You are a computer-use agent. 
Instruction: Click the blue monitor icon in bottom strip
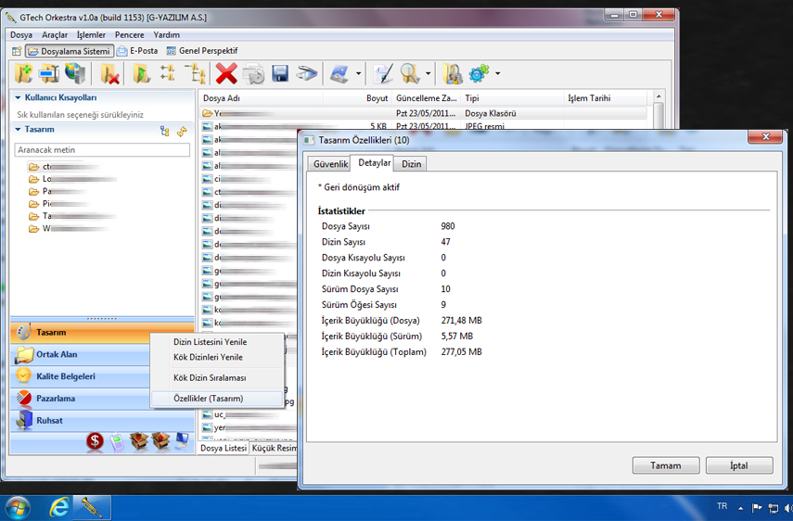181,441
